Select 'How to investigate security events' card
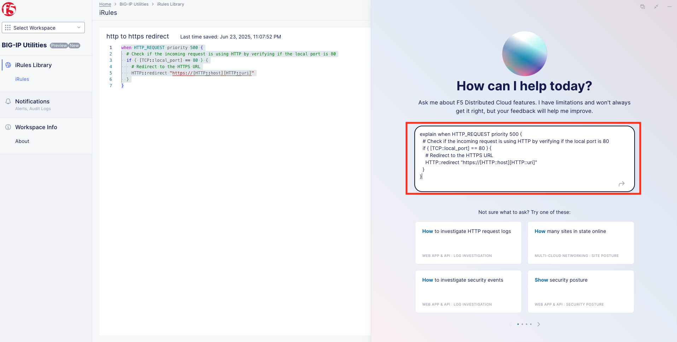 coord(468,292)
